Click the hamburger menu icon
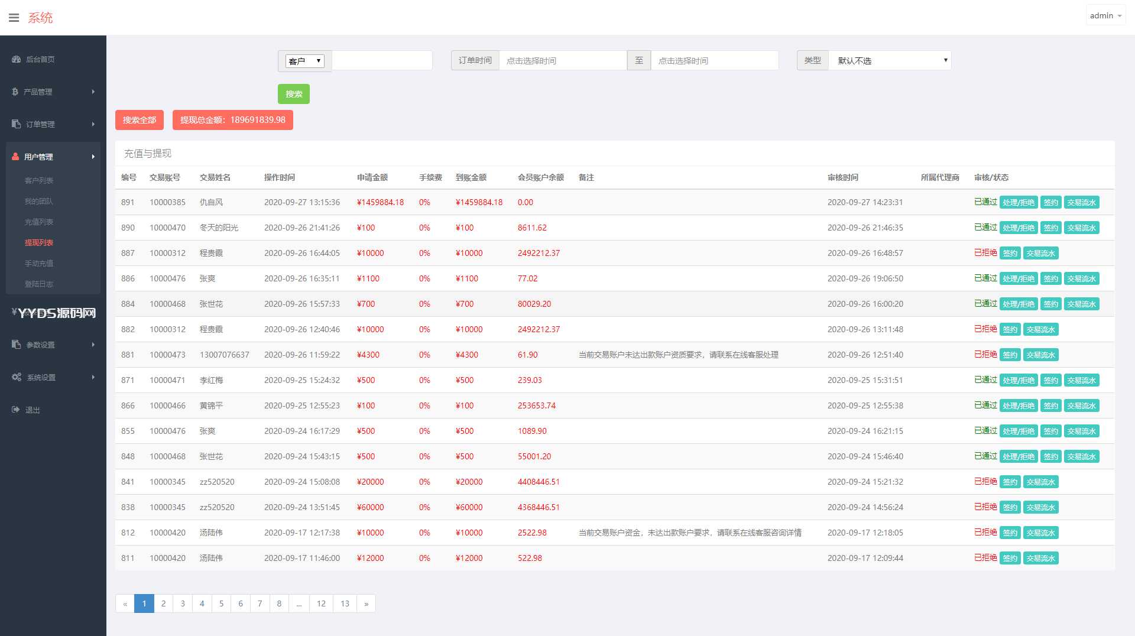Image resolution: width=1135 pixels, height=636 pixels. pyautogui.click(x=14, y=18)
